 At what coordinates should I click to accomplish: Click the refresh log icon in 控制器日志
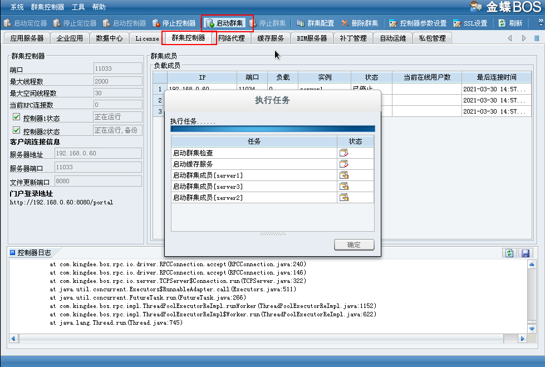pyautogui.click(x=509, y=253)
